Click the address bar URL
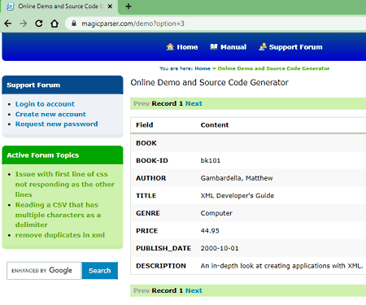Viewport: 366px width, 305px height. point(133,24)
